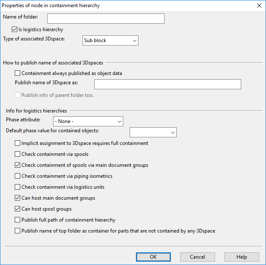Viewport: 266px width, 265px height.
Task: Enable Check containment via logistics units
Action: (x=18, y=187)
